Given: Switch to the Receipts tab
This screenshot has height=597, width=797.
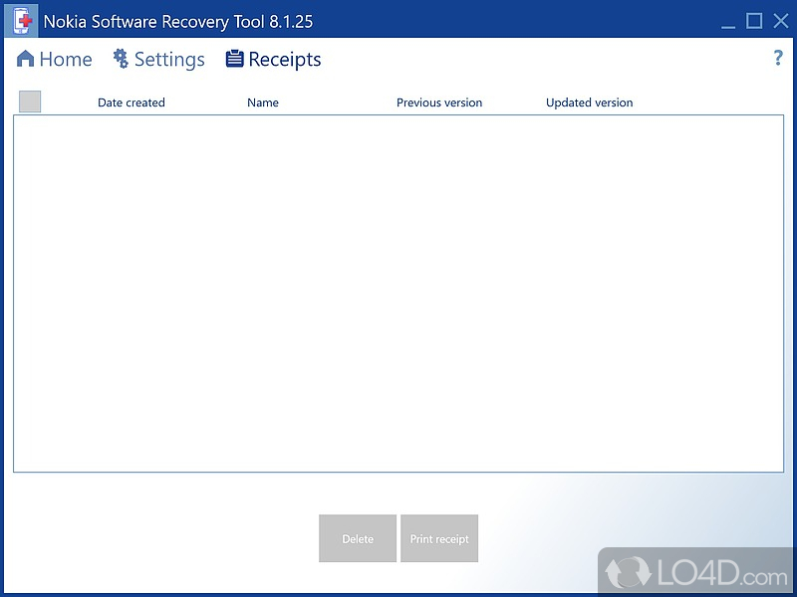Looking at the screenshot, I should click(273, 60).
